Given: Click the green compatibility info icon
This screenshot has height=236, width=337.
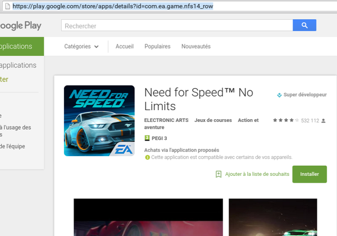Looking at the screenshot, I should 147,157.
